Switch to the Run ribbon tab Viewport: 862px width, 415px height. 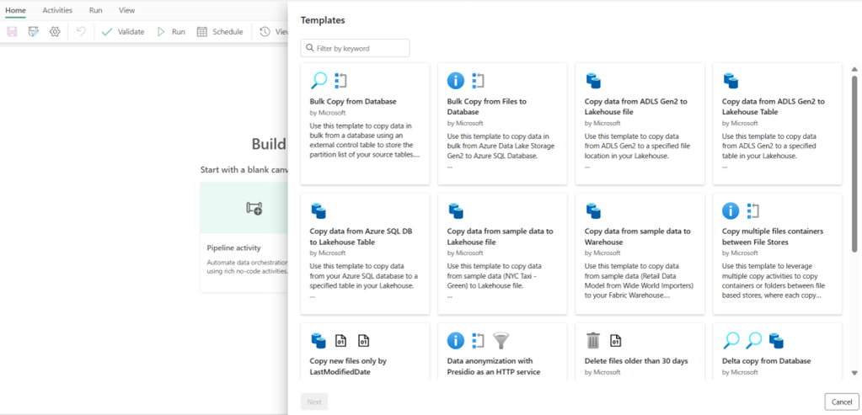(96, 10)
